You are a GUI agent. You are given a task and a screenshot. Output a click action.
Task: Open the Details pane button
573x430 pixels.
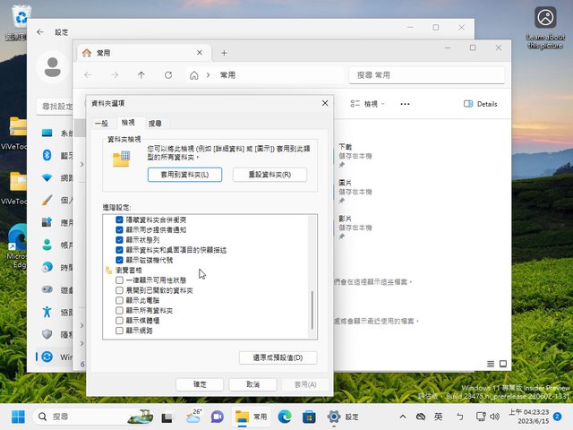[481, 104]
